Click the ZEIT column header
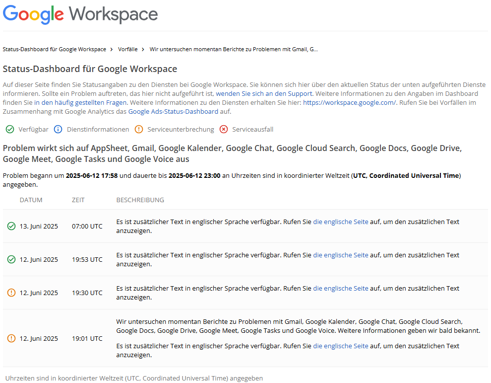The height and width of the screenshot is (383, 491). 78,200
